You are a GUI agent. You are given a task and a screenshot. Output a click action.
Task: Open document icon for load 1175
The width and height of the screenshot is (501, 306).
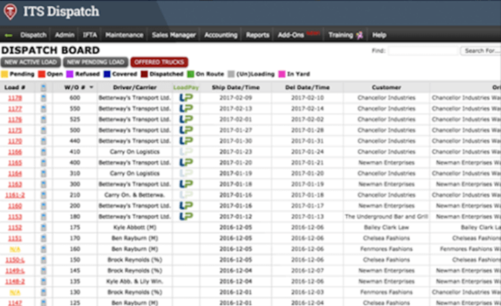[x=43, y=131]
